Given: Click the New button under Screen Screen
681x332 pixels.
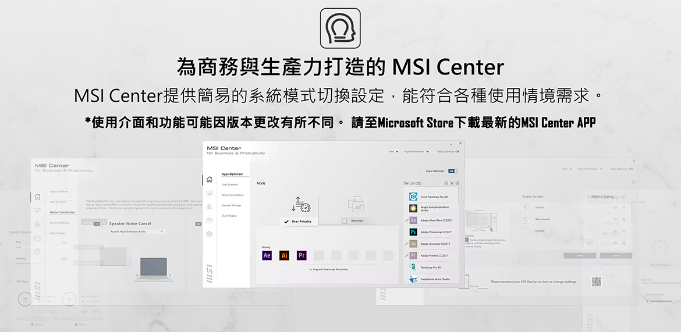Looking at the screenshot, I should (x=579, y=256).
